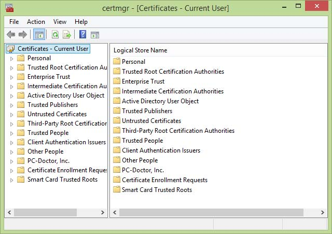Toggle the Show/Hide Action Pane icon

coord(95,35)
